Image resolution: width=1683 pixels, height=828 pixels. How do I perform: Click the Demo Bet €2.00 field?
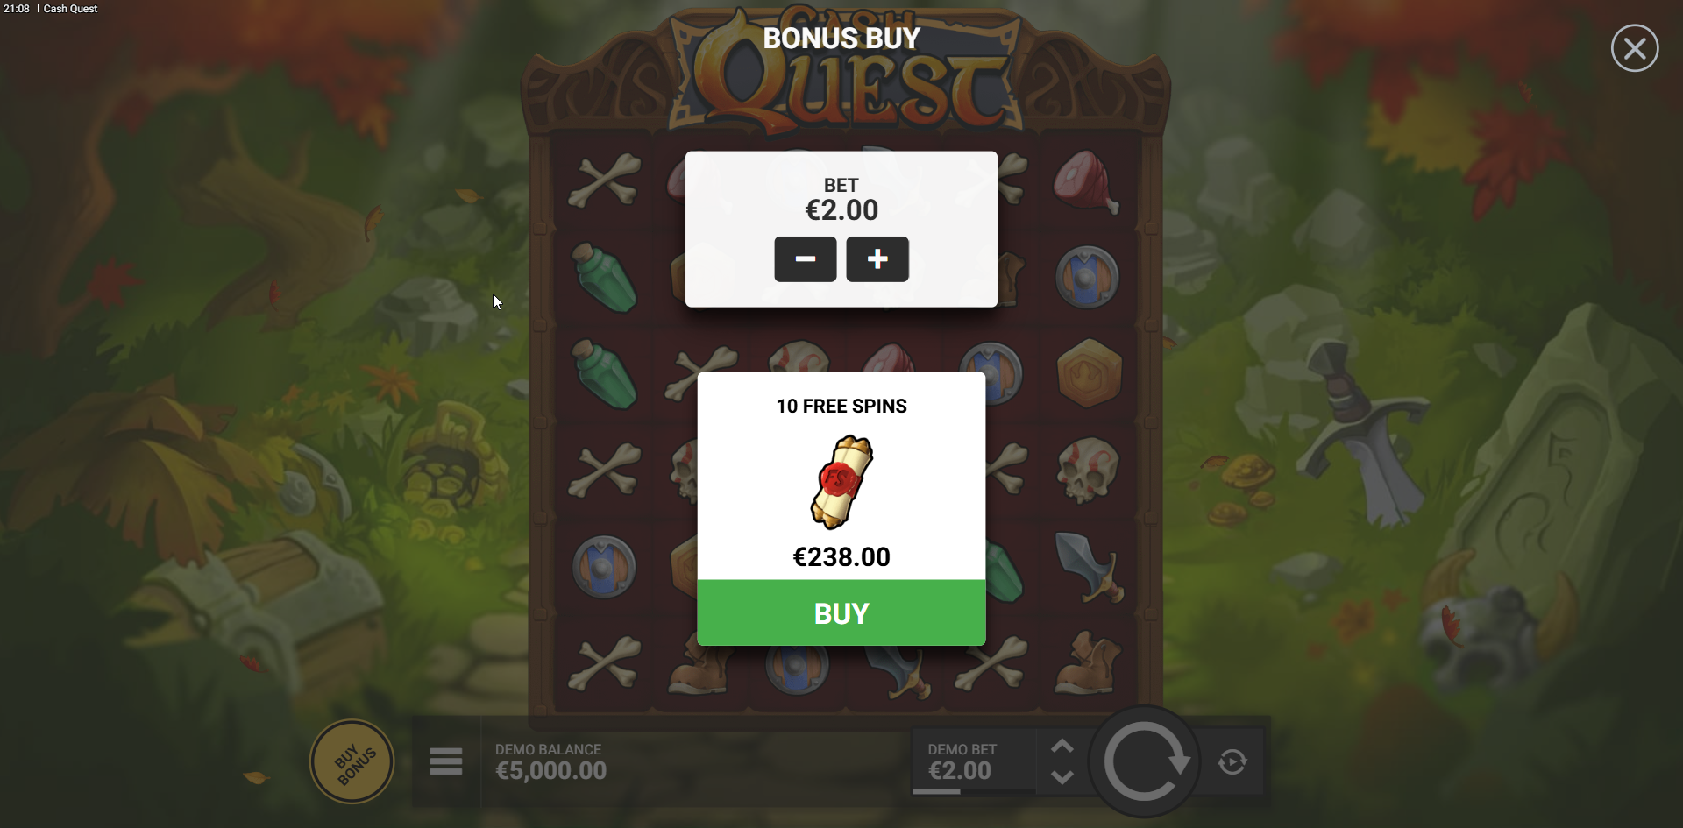[973, 761]
